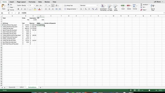Screen dimensions: 165x93
Task: Align cell text to the middle
Action: [x=49, y=5]
